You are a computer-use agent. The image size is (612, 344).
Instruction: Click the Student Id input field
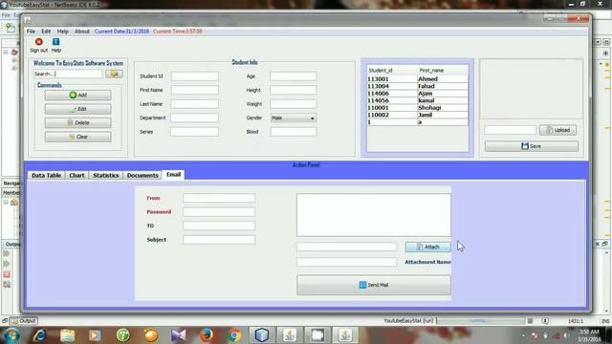click(195, 76)
